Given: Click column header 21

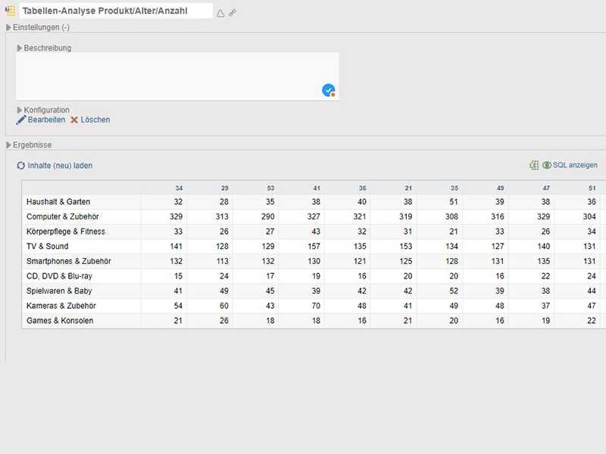Looking at the screenshot, I should click(x=408, y=188).
